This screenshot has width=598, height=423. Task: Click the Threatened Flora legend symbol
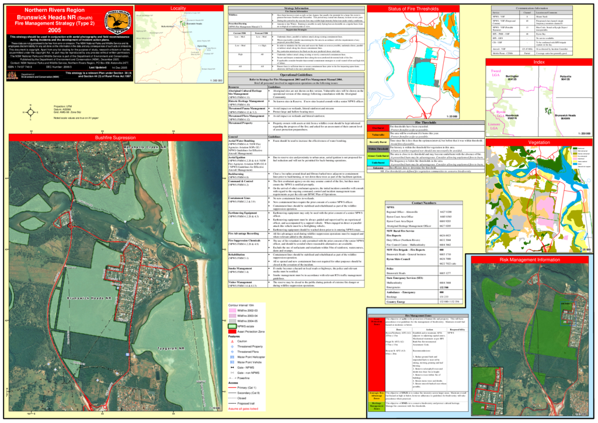232,352
